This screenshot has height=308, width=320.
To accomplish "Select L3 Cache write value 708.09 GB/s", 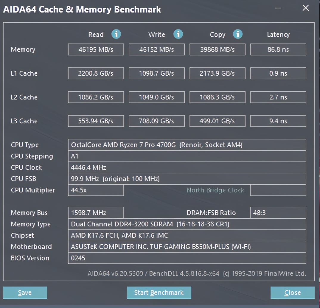I will click(x=156, y=121).
